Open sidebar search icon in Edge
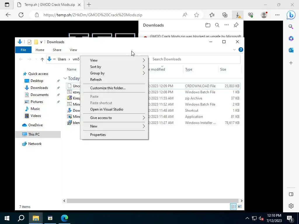Image resolution: width=299 pixels, height=224 pixels. point(291,27)
